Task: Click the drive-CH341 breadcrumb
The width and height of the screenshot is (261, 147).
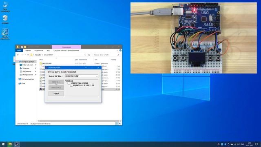Action: tap(49, 55)
